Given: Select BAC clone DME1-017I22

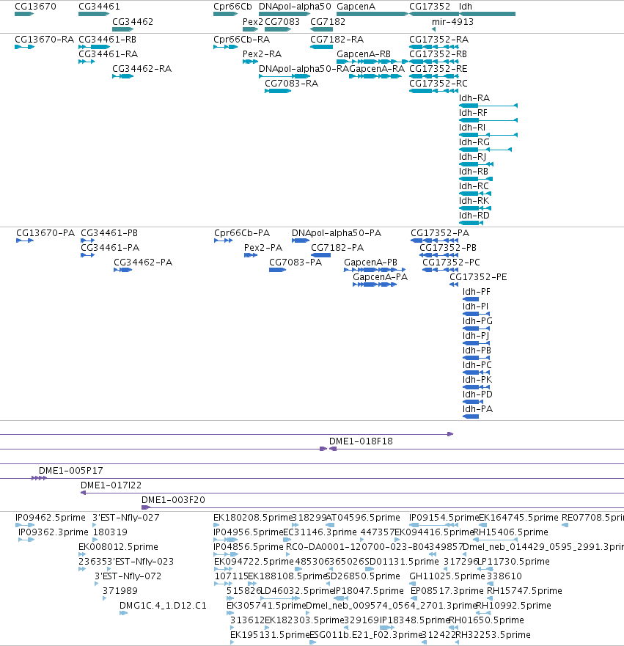Looking at the screenshot, I should click(x=352, y=493).
